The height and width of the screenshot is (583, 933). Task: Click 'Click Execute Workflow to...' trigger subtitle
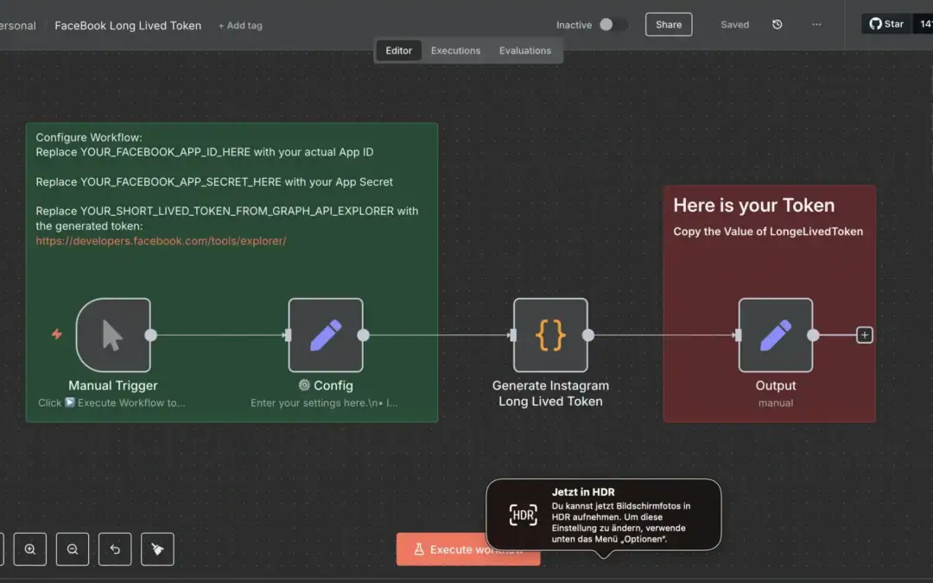(x=111, y=402)
